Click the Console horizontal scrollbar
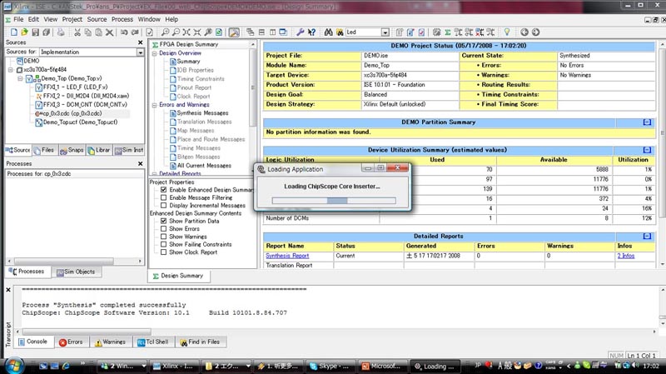This screenshot has width=666, height=374. [87, 332]
